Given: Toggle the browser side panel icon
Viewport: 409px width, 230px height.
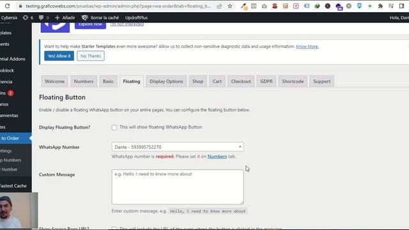Looking at the screenshot, I should tap(401, 6).
